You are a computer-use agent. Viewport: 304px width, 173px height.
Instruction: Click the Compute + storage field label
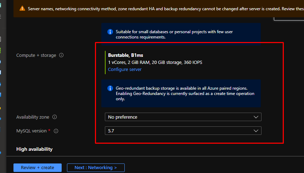pos(36,55)
